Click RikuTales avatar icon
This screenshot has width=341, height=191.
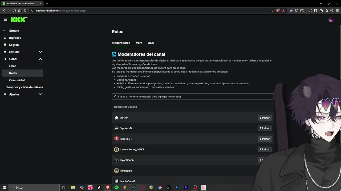click(116, 171)
